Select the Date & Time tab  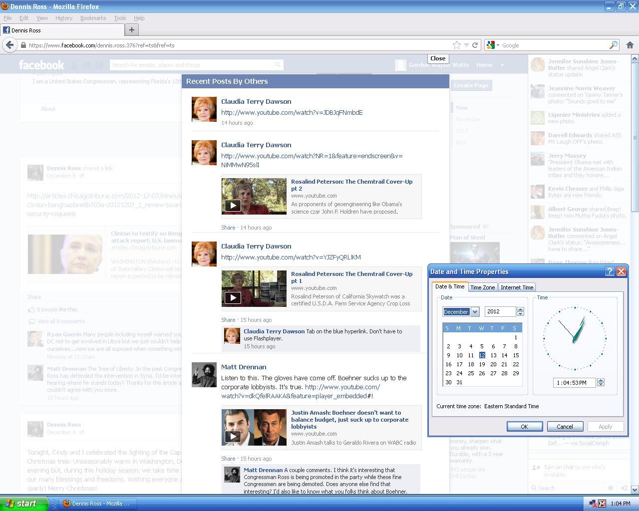pyautogui.click(x=450, y=286)
